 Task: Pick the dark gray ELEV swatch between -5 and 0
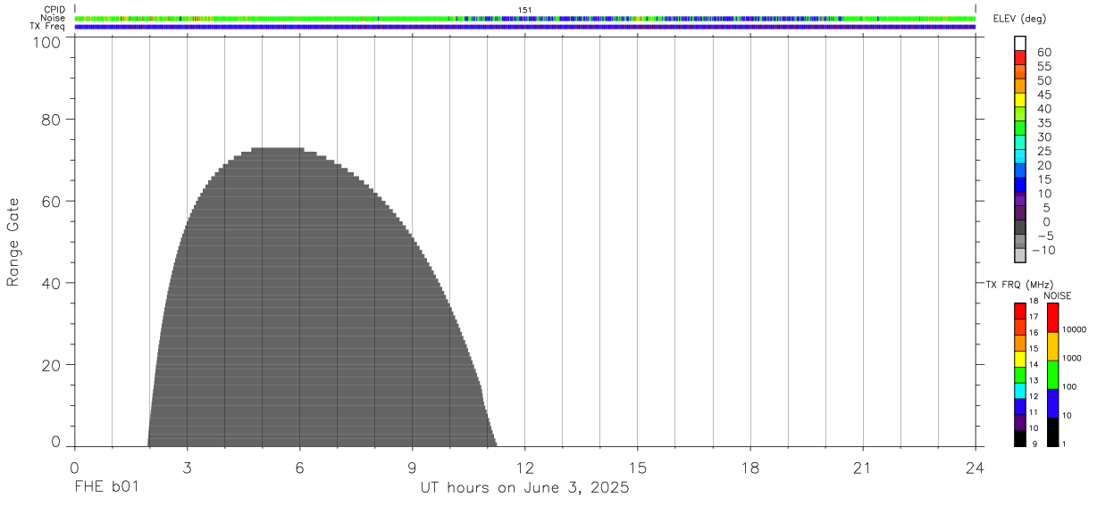pyautogui.click(x=1019, y=227)
